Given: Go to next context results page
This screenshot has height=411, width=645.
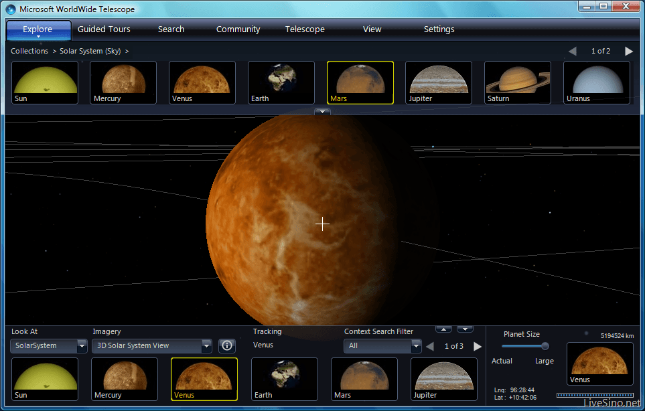Looking at the screenshot, I should (477, 347).
